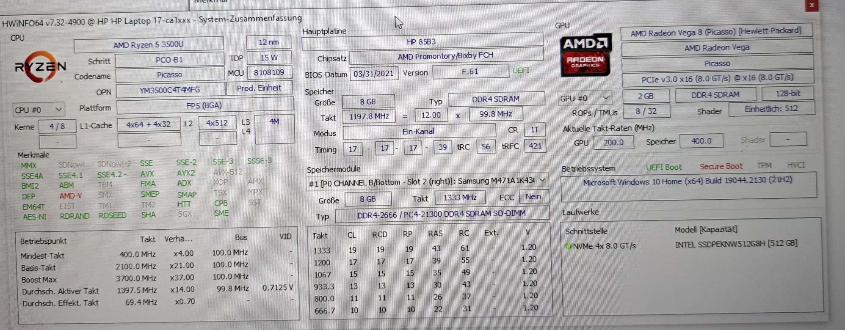The image size is (845, 330).
Task: Select the Modus value Ein-Kanal
Action: pyautogui.click(x=419, y=132)
